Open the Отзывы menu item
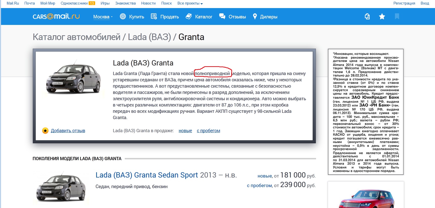 237,17
